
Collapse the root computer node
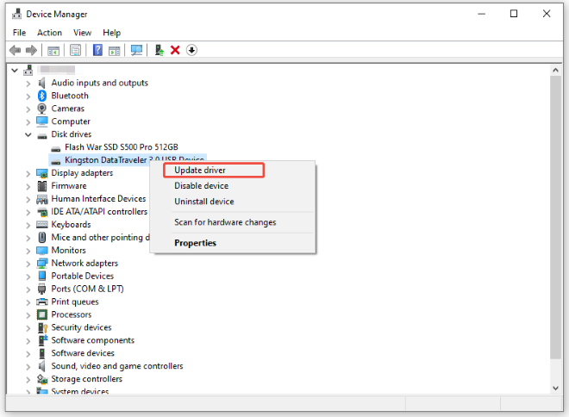pos(15,71)
